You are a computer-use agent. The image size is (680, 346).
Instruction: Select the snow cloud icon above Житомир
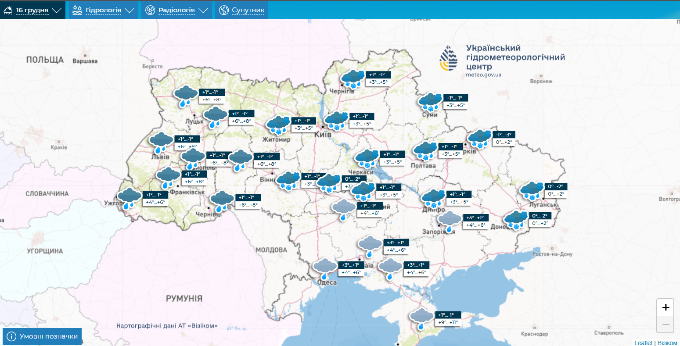pos(279,125)
